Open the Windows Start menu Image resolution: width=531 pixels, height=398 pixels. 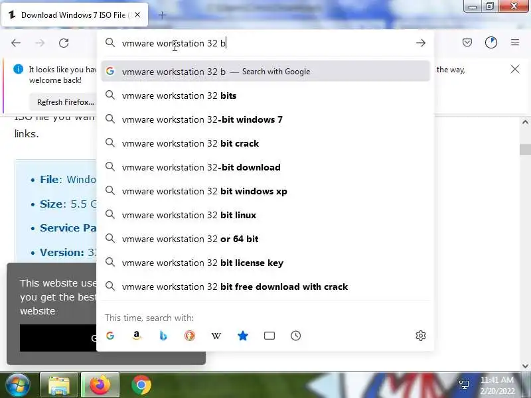point(18,385)
